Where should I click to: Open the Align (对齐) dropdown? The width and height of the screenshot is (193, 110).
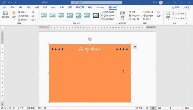pos(147,19)
